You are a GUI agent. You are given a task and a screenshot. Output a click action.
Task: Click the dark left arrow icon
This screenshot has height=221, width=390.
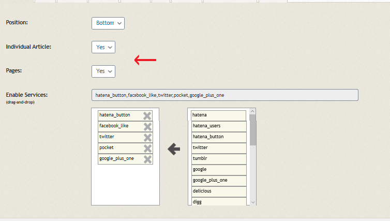click(x=174, y=149)
